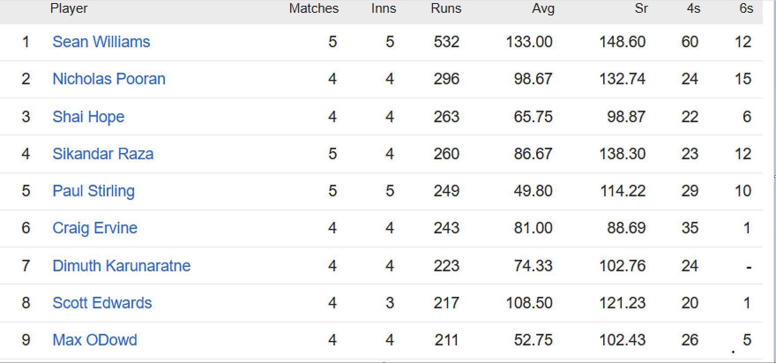Open Sikandar Raza player profile
Screen dimensions: 776x363
click(103, 154)
